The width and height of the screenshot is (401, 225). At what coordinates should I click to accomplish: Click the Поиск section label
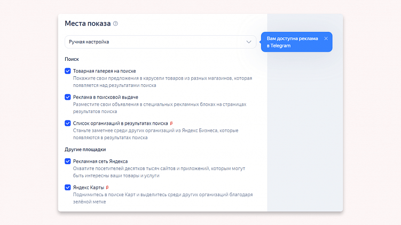(x=72, y=59)
